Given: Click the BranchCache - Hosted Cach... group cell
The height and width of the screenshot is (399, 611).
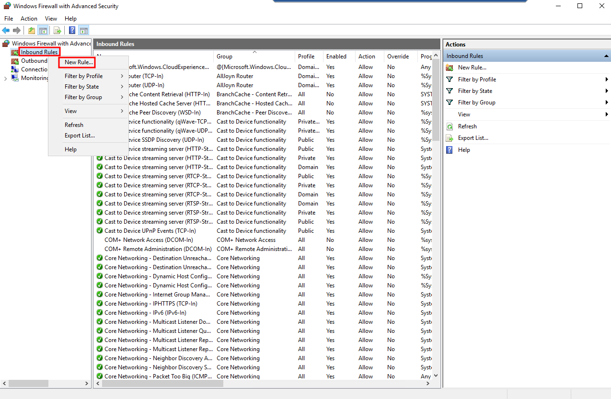Looking at the screenshot, I should (x=254, y=103).
